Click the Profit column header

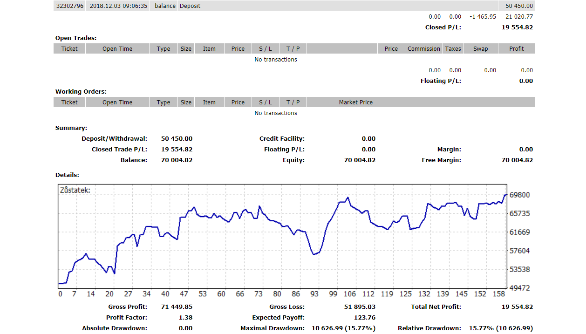[517, 48]
